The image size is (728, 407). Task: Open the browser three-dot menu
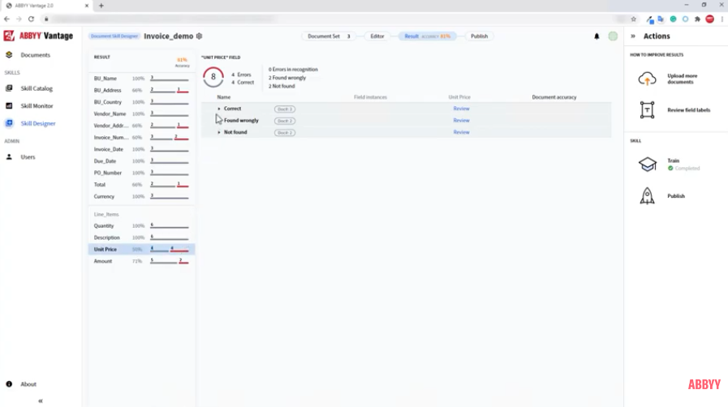[722, 19]
